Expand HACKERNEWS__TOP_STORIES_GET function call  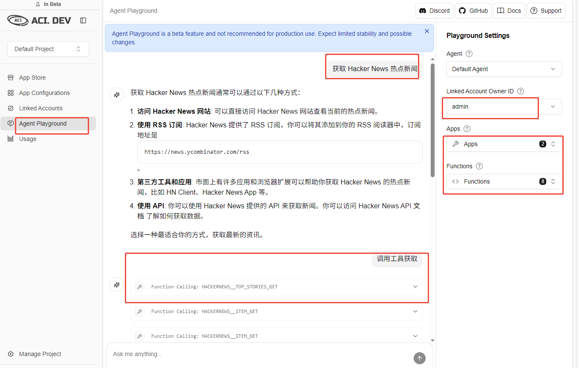(x=276, y=287)
